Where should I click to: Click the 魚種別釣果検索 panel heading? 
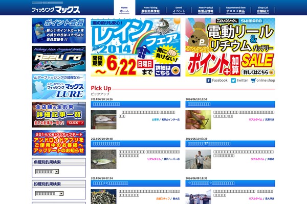(47, 162)
